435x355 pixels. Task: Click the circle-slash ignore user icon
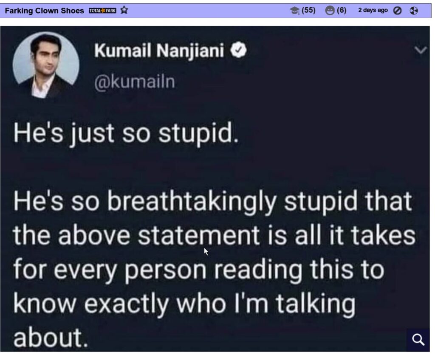[x=398, y=11]
